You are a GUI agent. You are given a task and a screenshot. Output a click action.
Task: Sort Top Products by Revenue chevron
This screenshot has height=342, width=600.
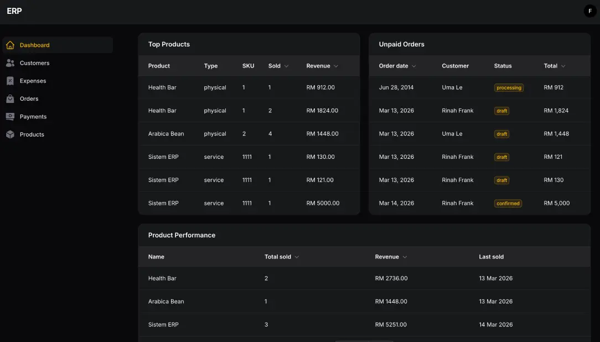[336, 66]
